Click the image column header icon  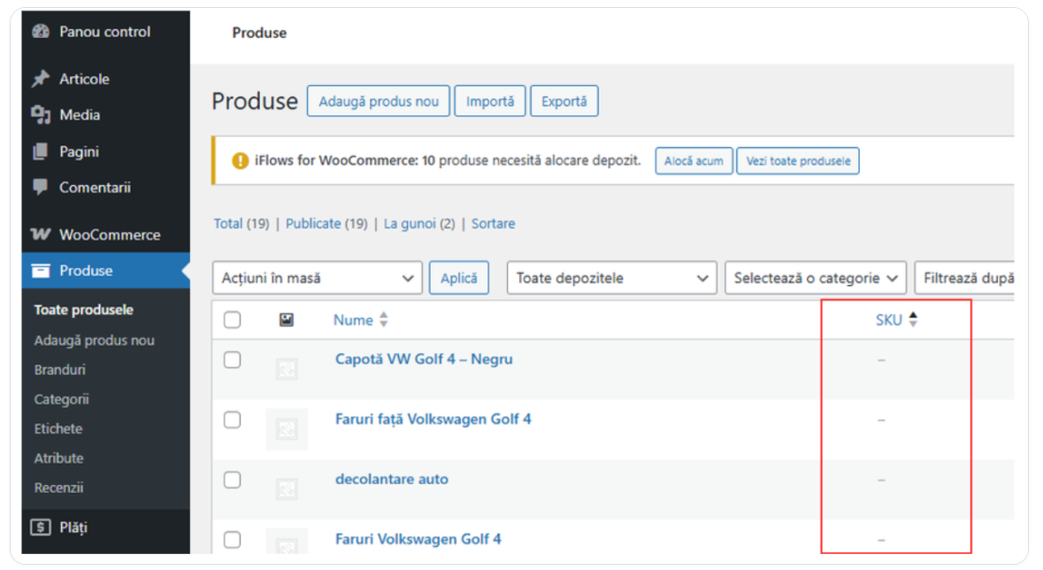coord(286,320)
